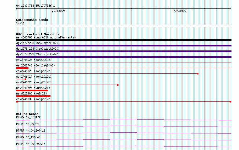Click the nsv4345788 gnomAD variant label
The height and width of the screenshot is (150, 239).
click(x=46, y=37)
